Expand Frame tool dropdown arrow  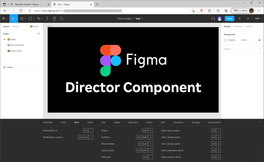click(x=25, y=19)
